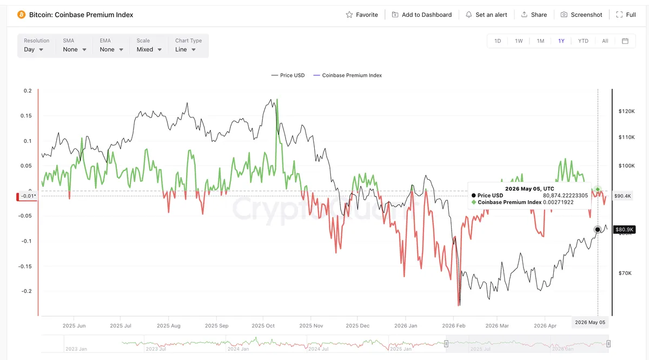Switch to the YTD range tab
Viewport: 649px width, 360px height.
tap(583, 41)
